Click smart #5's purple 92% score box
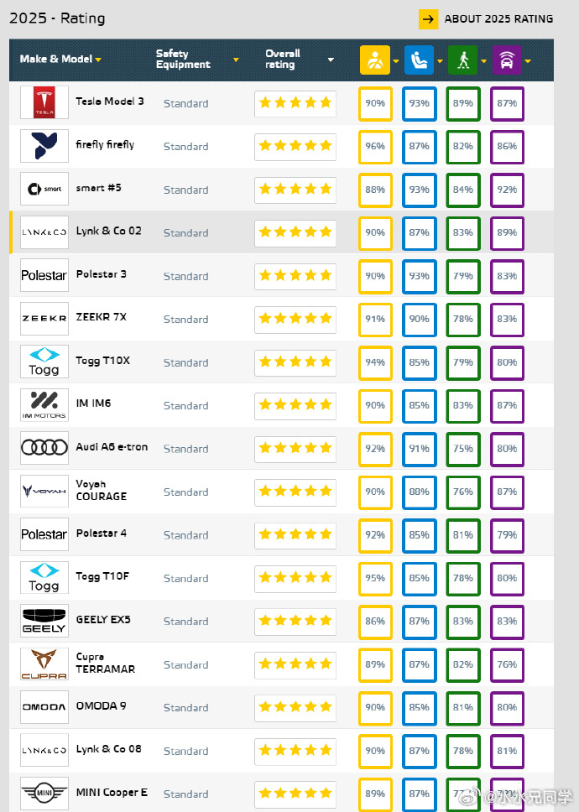The image size is (579, 812). 508,190
